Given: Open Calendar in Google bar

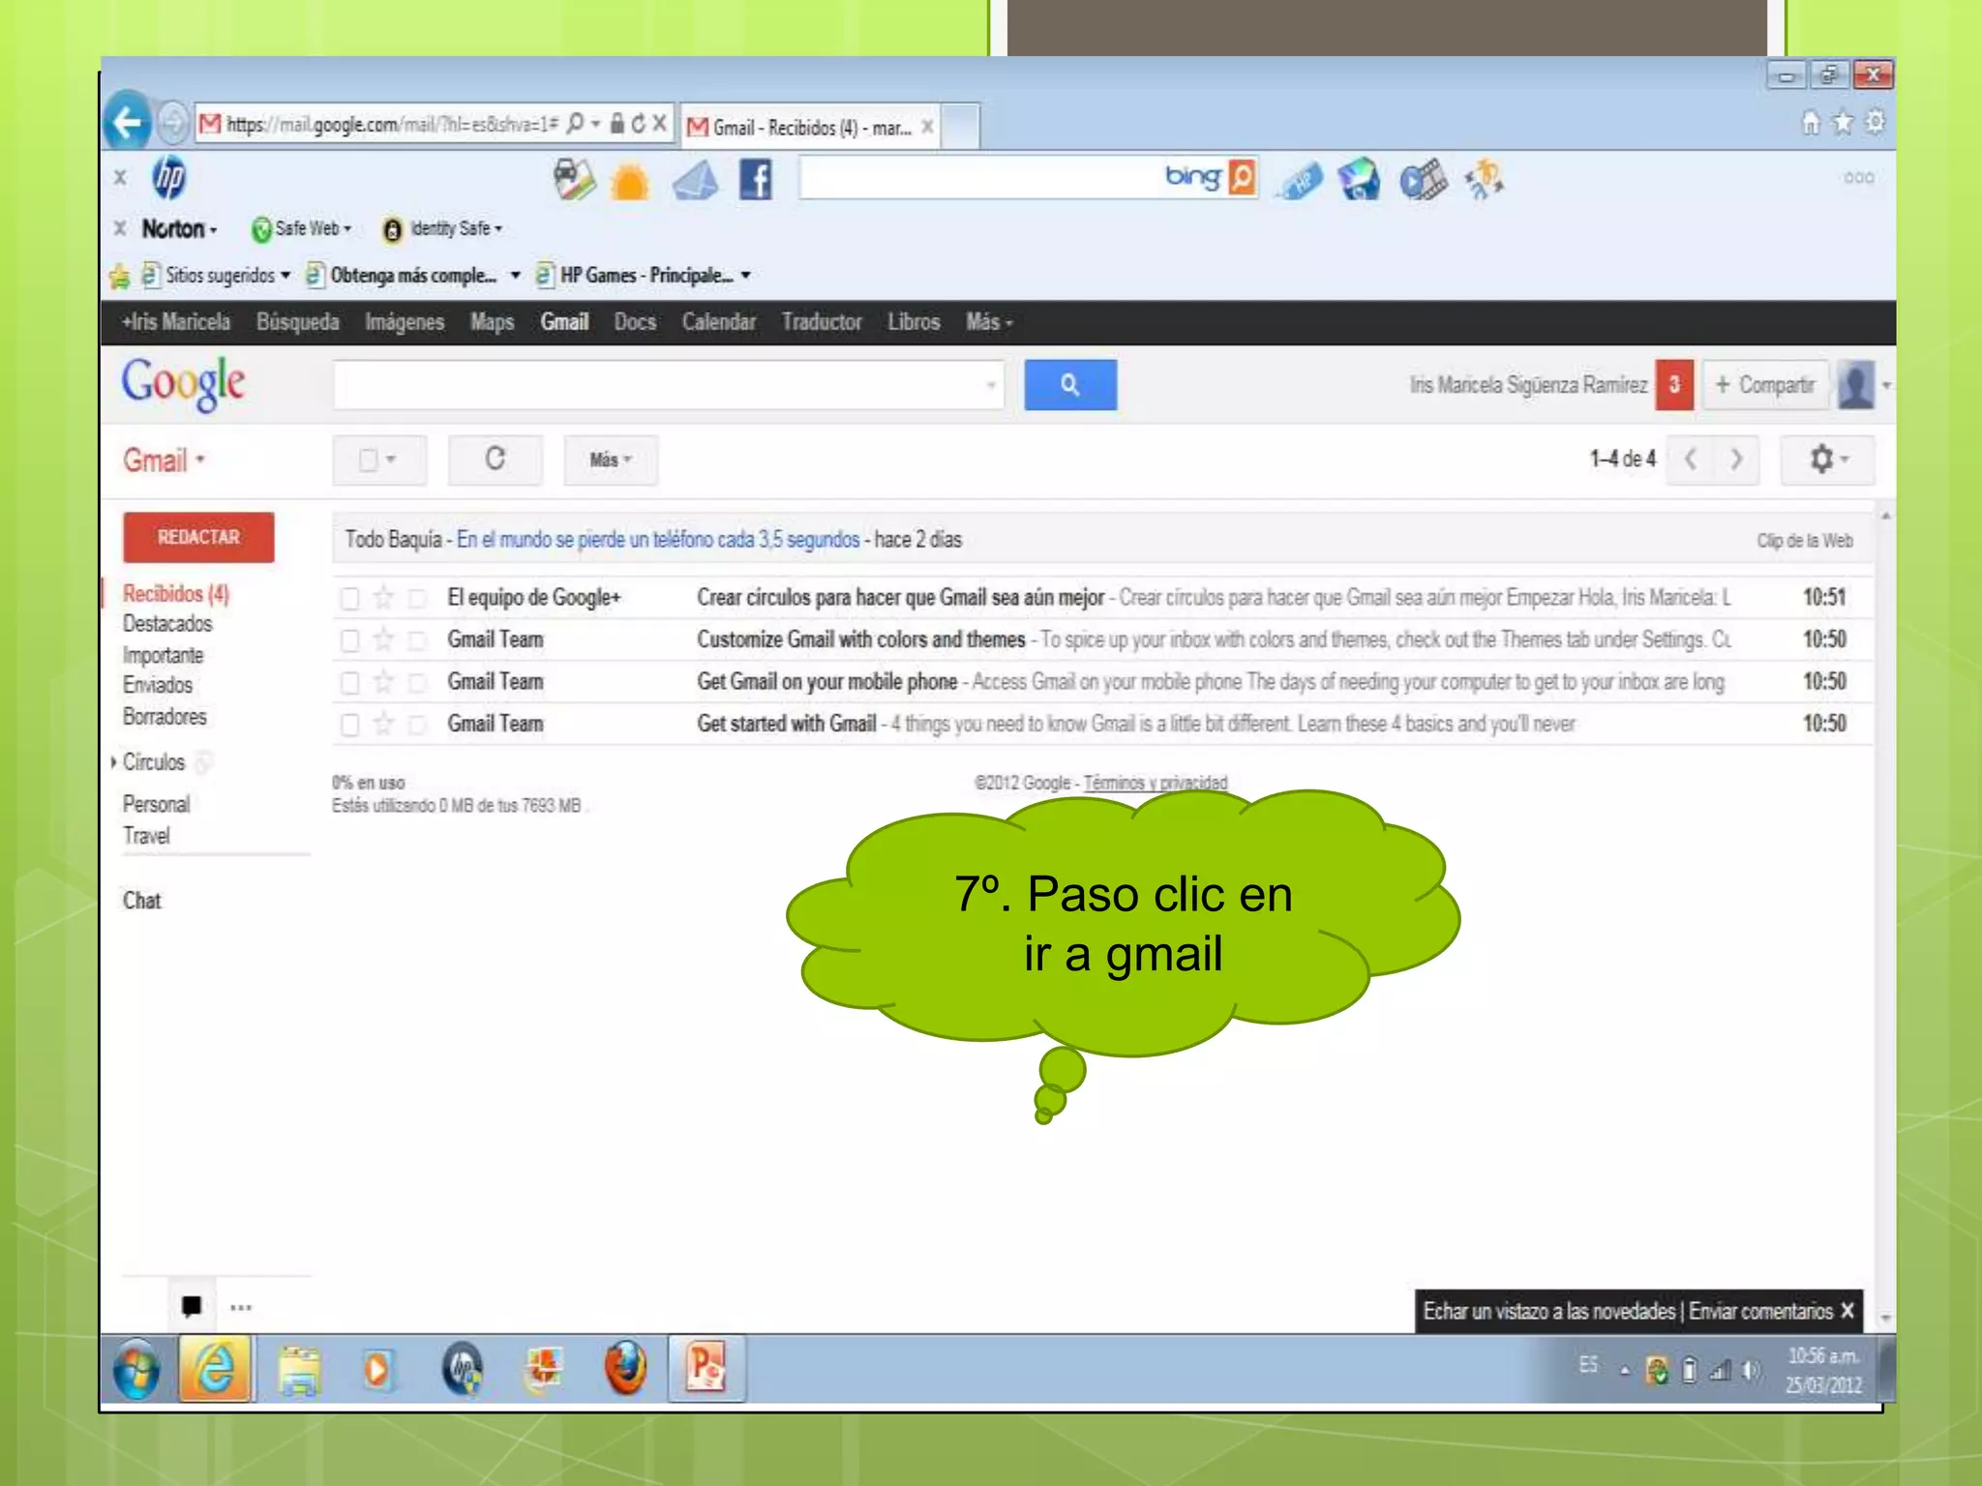Looking at the screenshot, I should (x=718, y=322).
